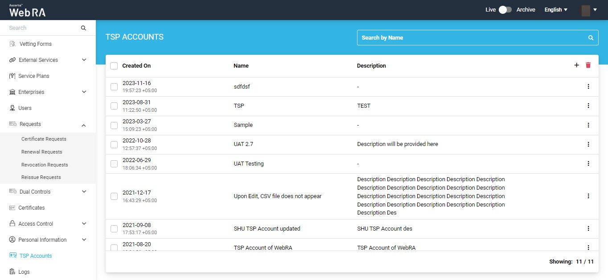The height and width of the screenshot is (280, 608).
Task: Select the checkbox for TSP row
Action: (x=114, y=106)
